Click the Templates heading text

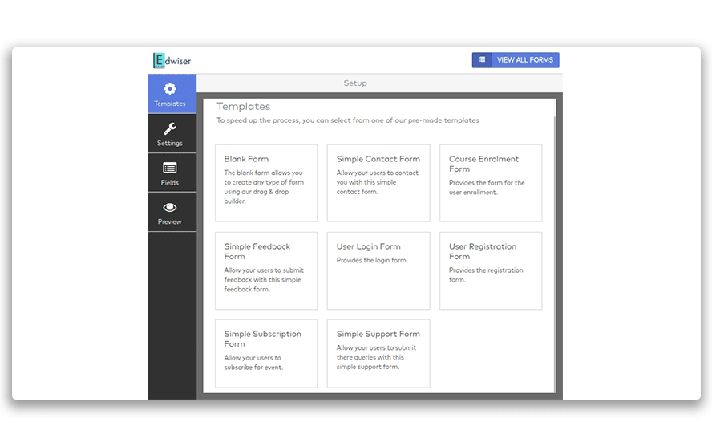click(x=244, y=106)
